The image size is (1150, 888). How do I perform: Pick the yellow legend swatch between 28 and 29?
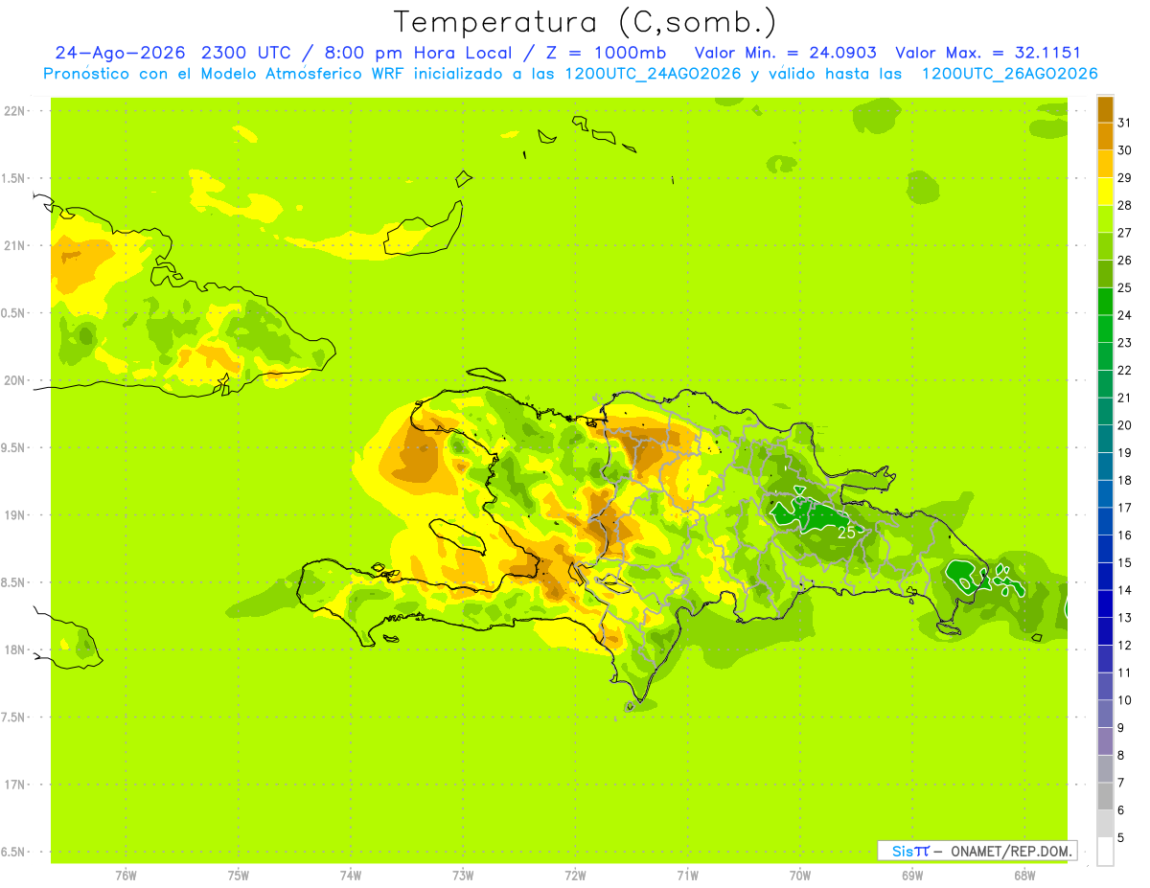(1105, 192)
